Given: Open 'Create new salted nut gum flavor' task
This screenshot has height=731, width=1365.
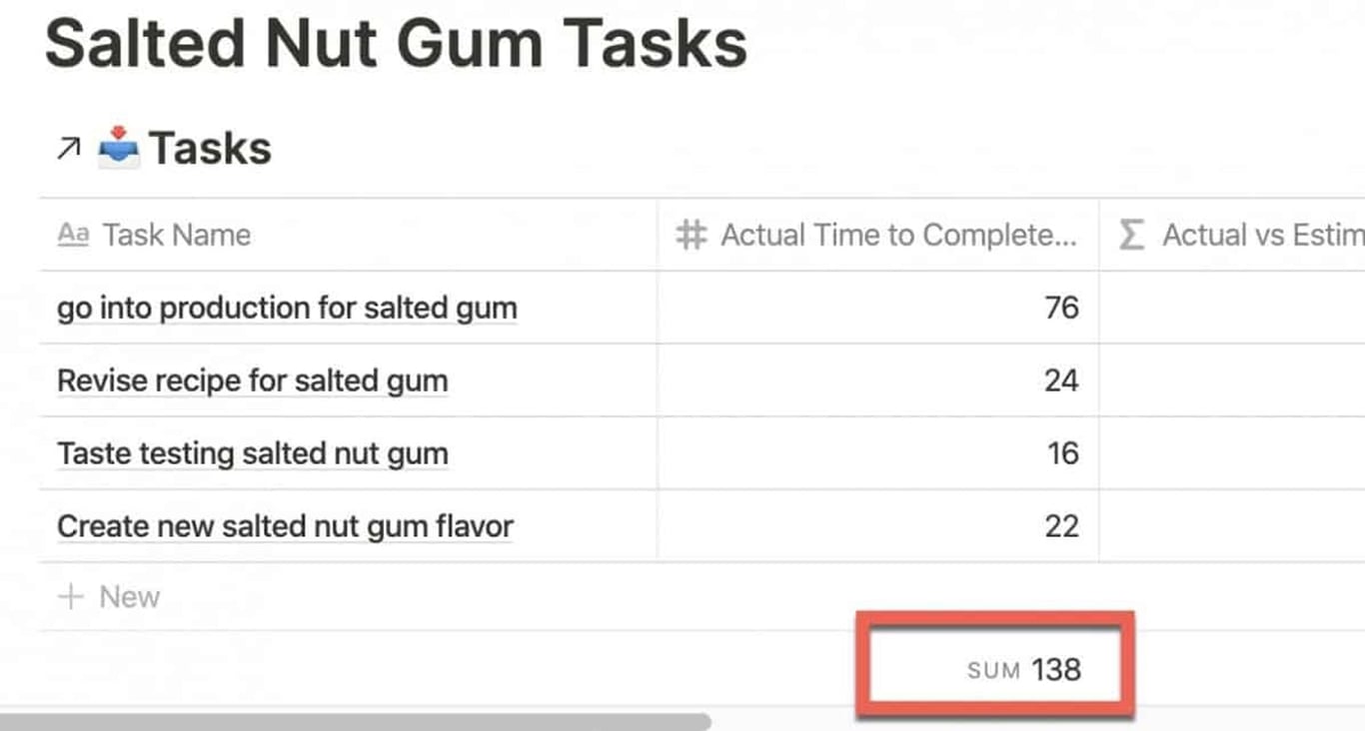Looking at the screenshot, I should tap(285, 526).
